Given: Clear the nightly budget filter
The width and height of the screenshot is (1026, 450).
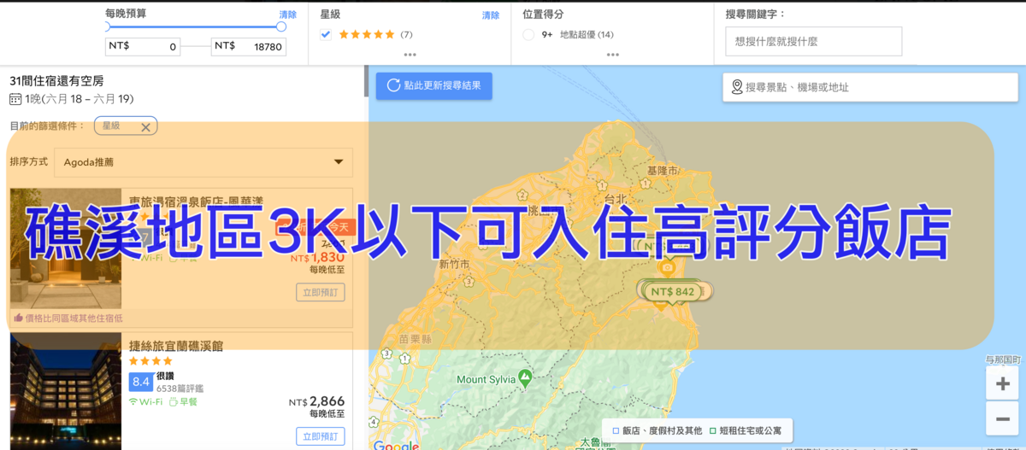Looking at the screenshot, I should coord(287,15).
